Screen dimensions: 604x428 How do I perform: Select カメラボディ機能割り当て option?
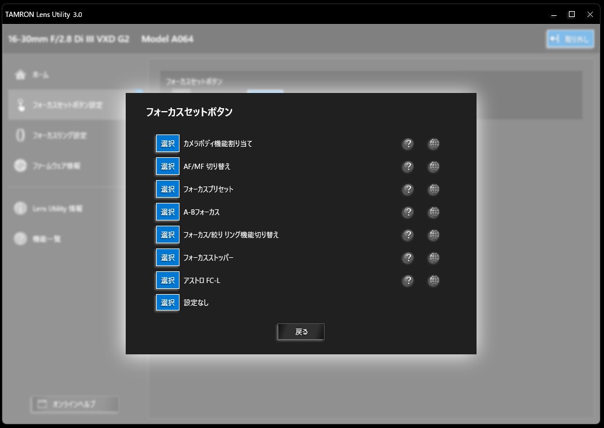[168, 144]
